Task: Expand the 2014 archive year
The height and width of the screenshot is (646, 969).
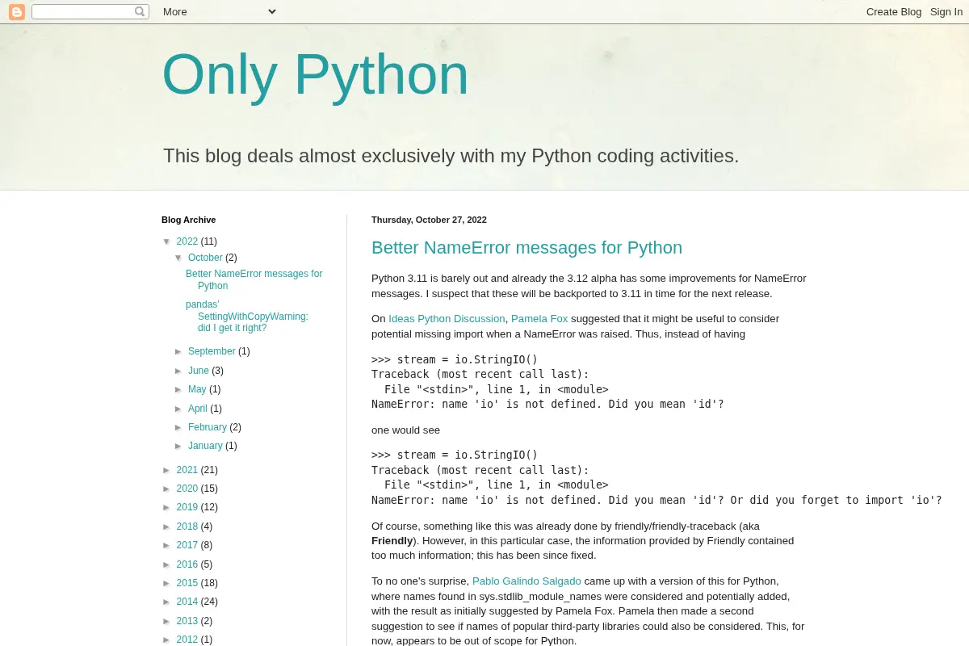Action: tap(167, 602)
